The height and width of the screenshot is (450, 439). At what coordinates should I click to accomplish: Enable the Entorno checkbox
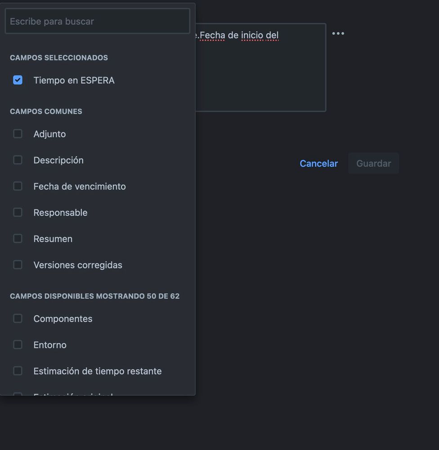(18, 344)
